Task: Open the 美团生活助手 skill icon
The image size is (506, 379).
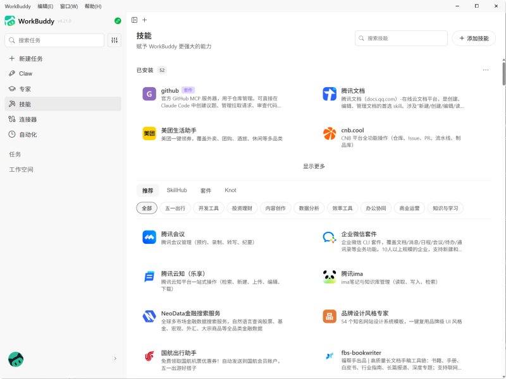Action: point(149,133)
